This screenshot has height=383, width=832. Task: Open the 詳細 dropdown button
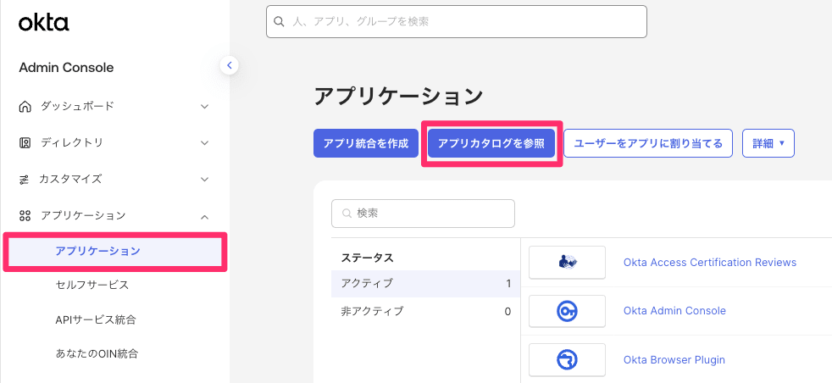point(768,144)
